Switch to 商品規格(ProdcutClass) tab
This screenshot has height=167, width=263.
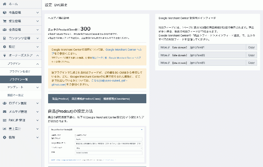pyautogui.click(x=86, y=99)
